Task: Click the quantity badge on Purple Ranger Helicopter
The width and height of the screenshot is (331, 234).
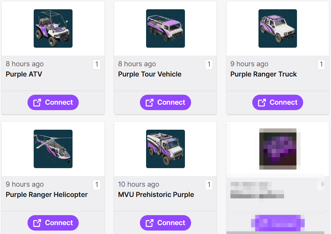Action: click(x=97, y=185)
